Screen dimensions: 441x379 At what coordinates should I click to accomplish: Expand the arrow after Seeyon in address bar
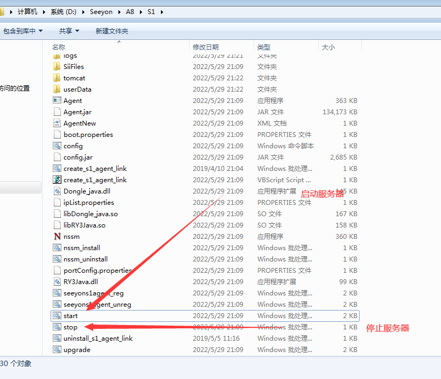pyautogui.click(x=119, y=12)
